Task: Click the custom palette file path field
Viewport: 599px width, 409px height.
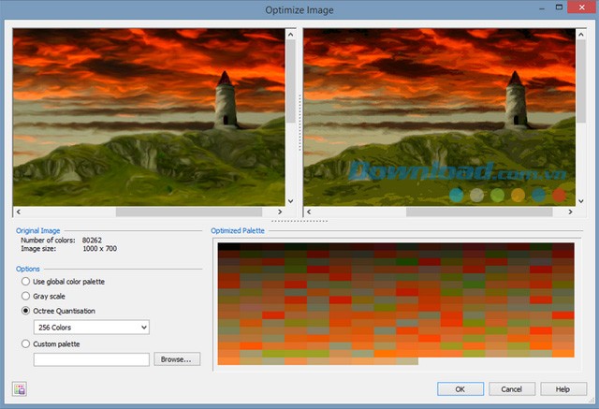Action: tap(91, 359)
